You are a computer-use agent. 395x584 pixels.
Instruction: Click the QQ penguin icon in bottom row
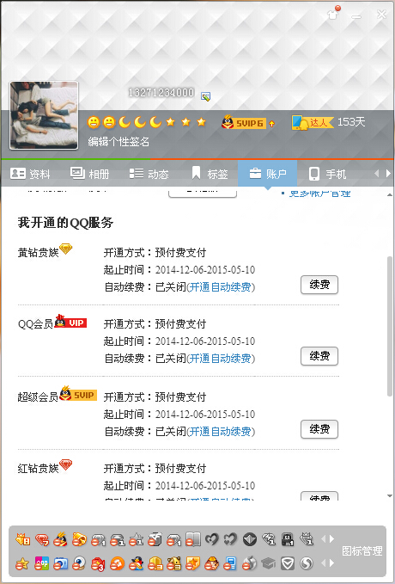(137, 563)
